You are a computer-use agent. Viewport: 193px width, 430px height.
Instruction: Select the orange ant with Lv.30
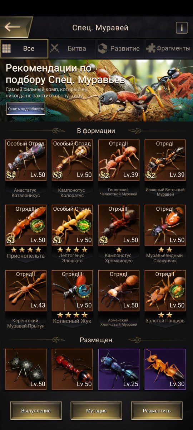coord(165,369)
